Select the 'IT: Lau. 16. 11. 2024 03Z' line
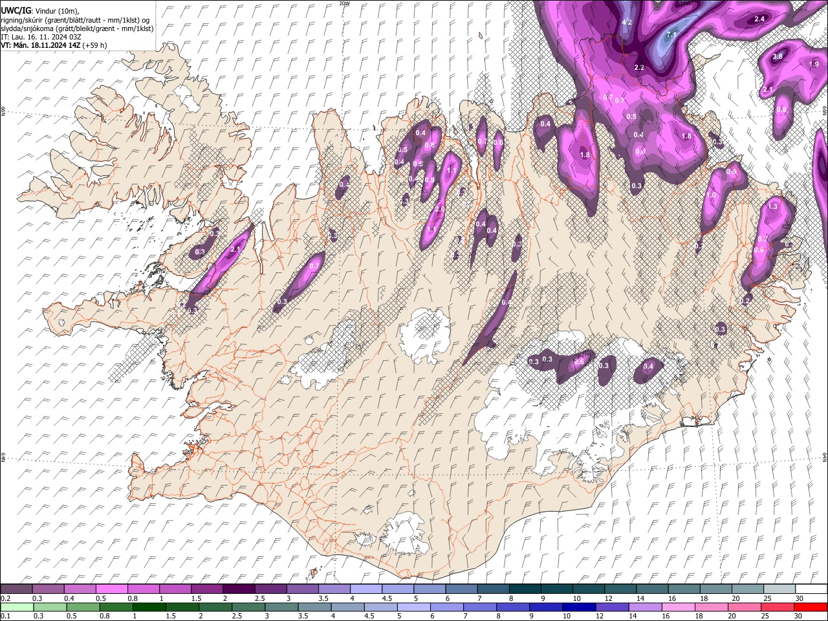The height and width of the screenshot is (621, 828). pos(41,37)
